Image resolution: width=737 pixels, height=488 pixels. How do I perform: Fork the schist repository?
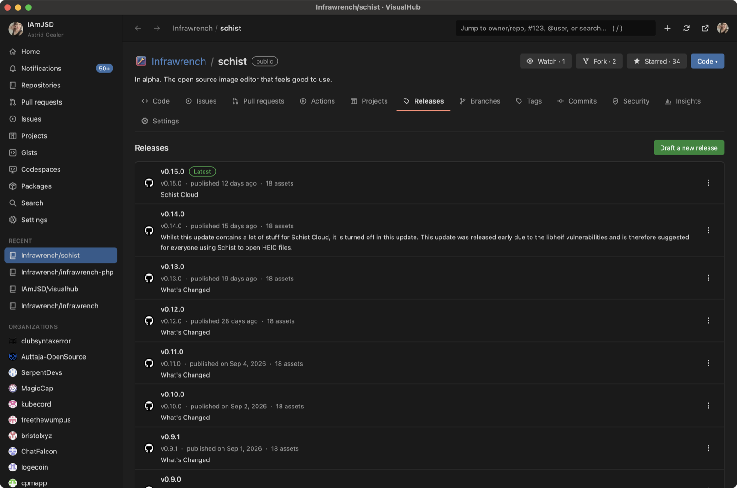[x=599, y=61]
